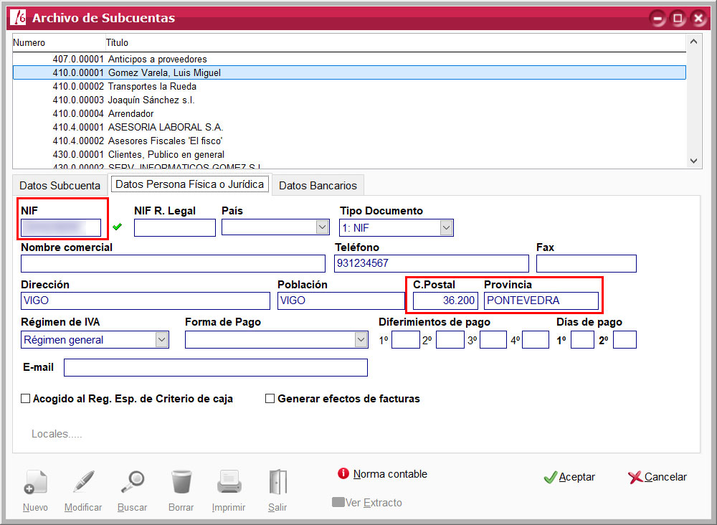717x525 pixels.
Task: Click the Borrar trash bin icon
Action: (181, 482)
